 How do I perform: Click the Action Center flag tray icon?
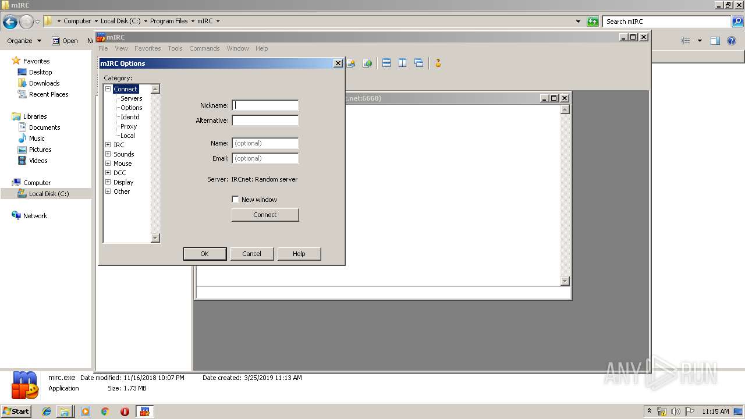[x=689, y=411]
